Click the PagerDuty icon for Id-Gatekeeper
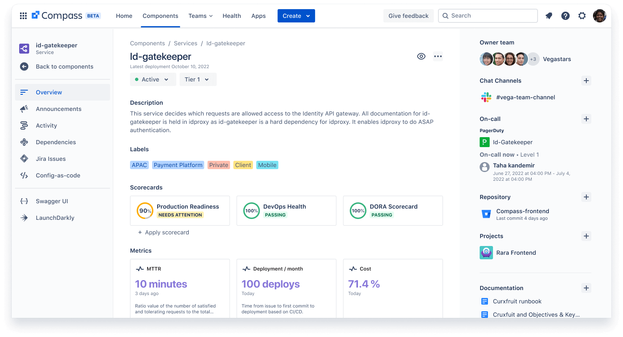 point(484,142)
